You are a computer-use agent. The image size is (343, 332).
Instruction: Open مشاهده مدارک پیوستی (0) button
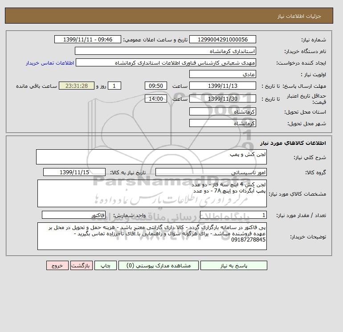point(159,265)
